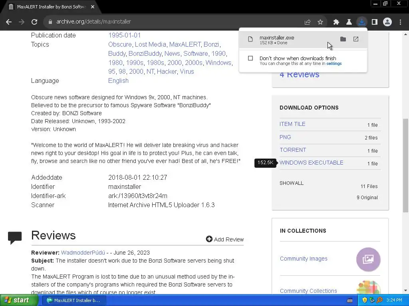
Task: Click the security shield tray icon
Action: 365,300
